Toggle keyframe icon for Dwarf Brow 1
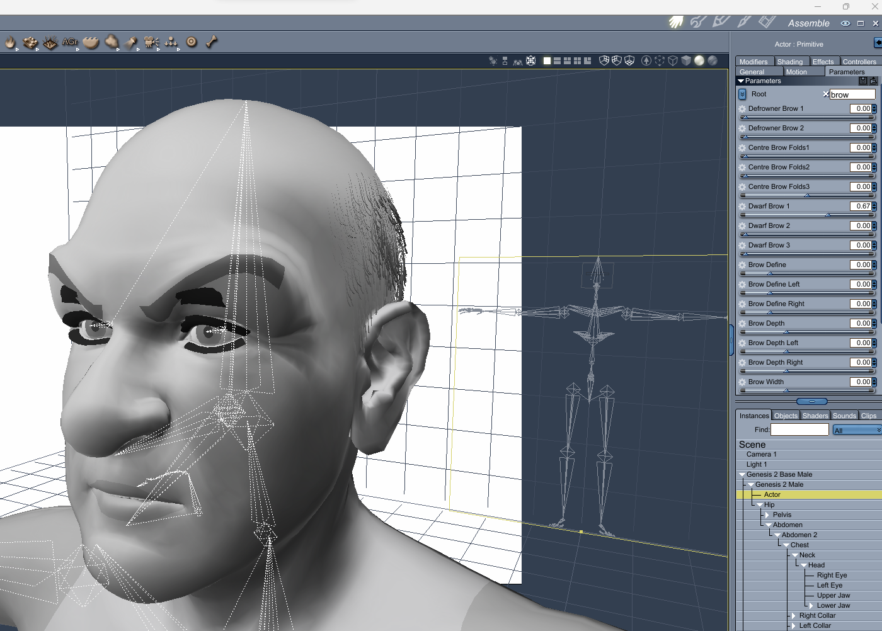The image size is (882, 631). click(x=742, y=207)
